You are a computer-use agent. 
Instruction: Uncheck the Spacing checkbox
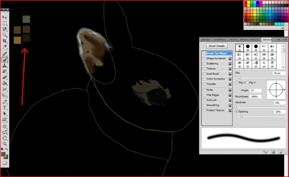pyautogui.click(x=236, y=111)
